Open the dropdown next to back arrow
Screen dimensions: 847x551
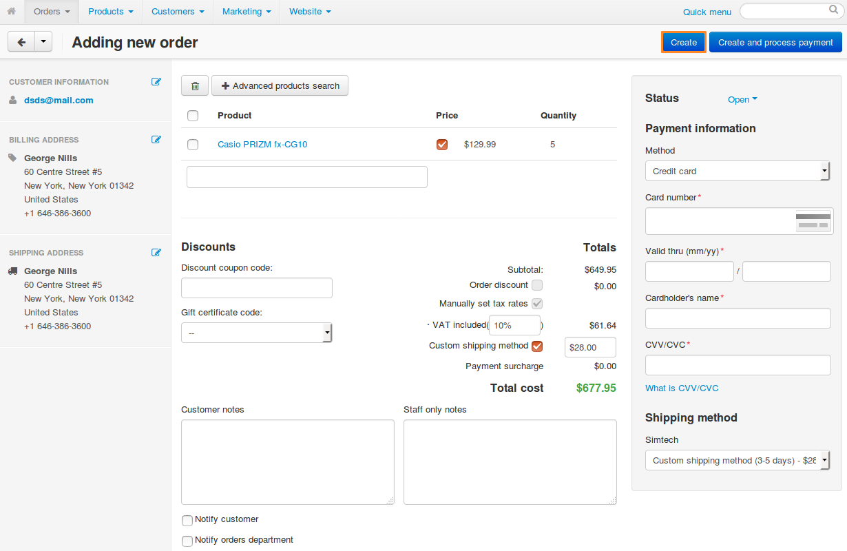click(x=43, y=42)
